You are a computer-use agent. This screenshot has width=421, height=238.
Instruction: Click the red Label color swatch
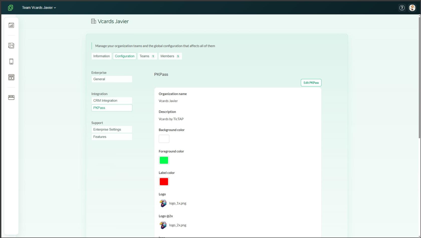coord(164,182)
